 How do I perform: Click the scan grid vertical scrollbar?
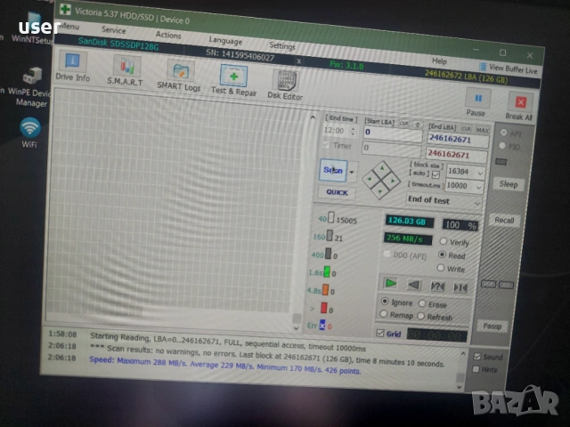point(305,222)
